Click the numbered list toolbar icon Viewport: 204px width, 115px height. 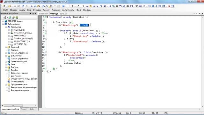(x=144, y=6)
